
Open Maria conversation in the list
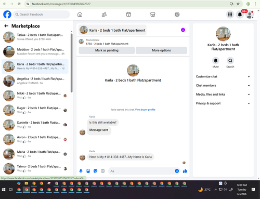pyautogui.click(x=35, y=154)
